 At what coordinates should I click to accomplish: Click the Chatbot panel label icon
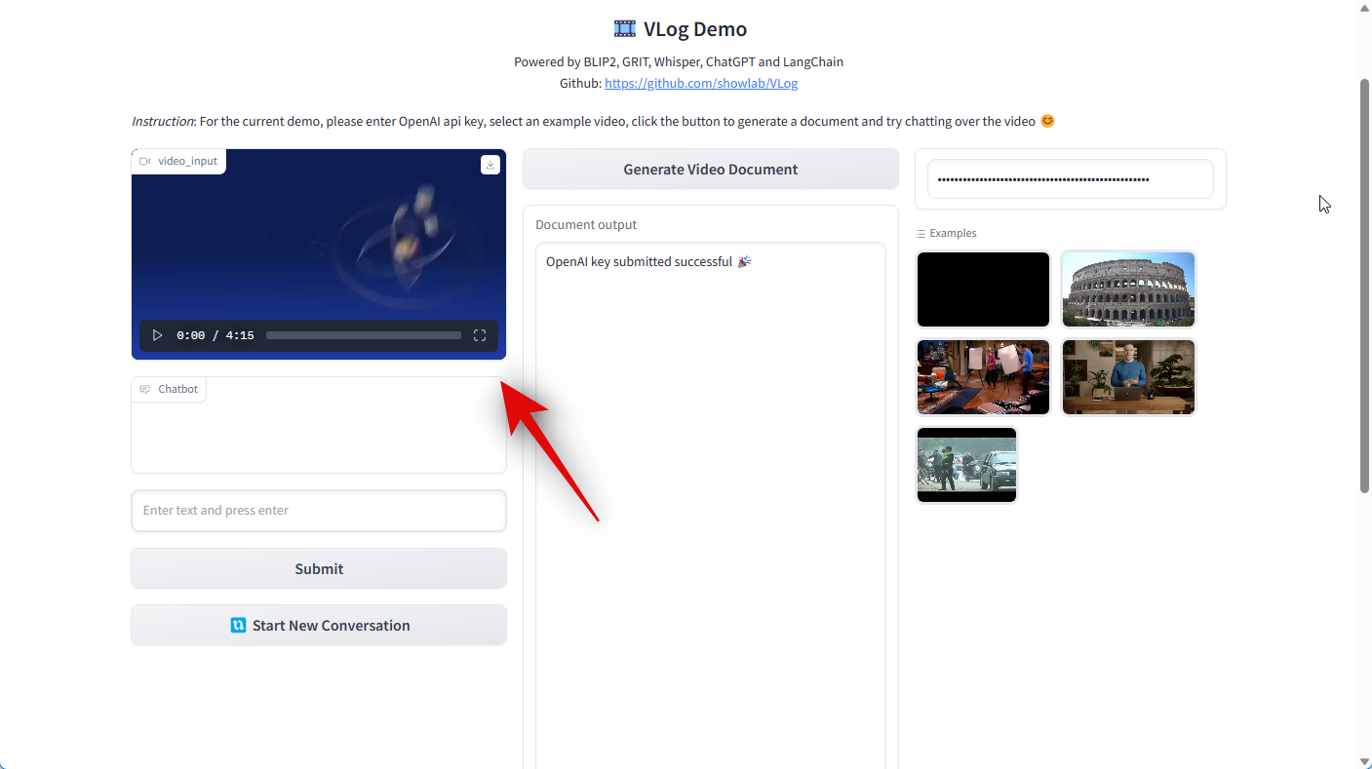pyautogui.click(x=145, y=390)
